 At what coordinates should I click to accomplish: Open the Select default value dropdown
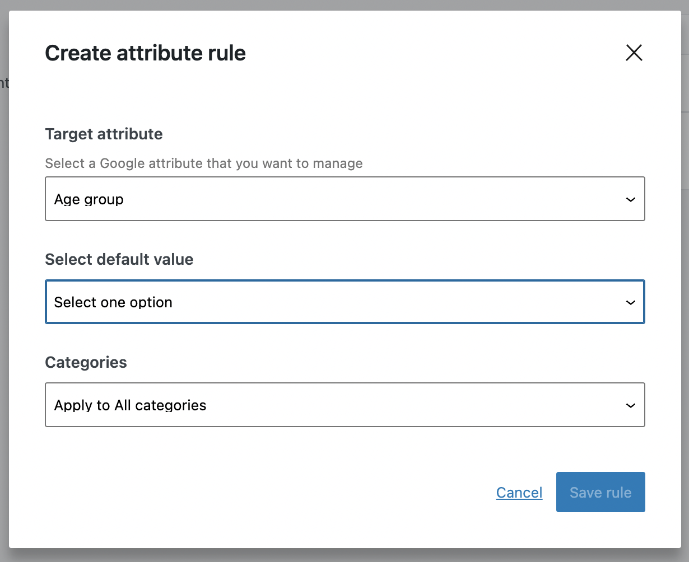(x=344, y=302)
